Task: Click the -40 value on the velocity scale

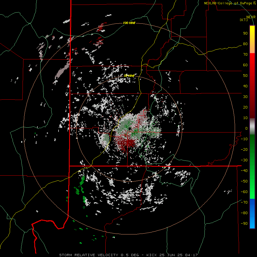Action: 244,171
